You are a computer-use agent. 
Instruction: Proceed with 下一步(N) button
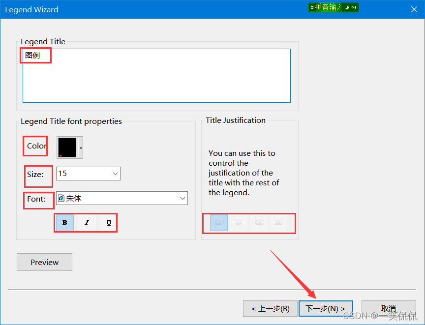click(x=326, y=308)
